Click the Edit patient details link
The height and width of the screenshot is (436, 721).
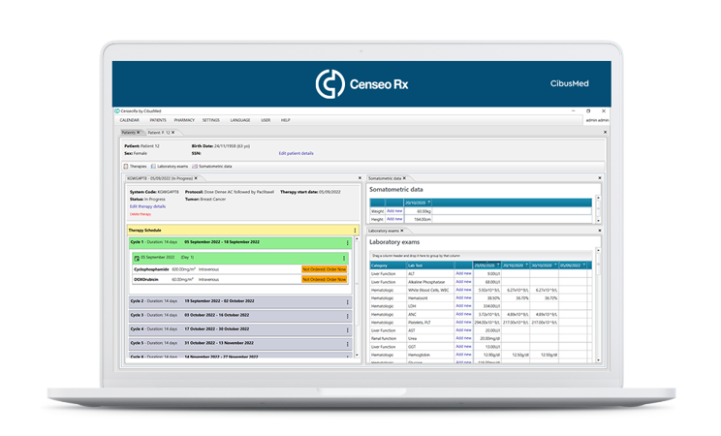tap(296, 153)
